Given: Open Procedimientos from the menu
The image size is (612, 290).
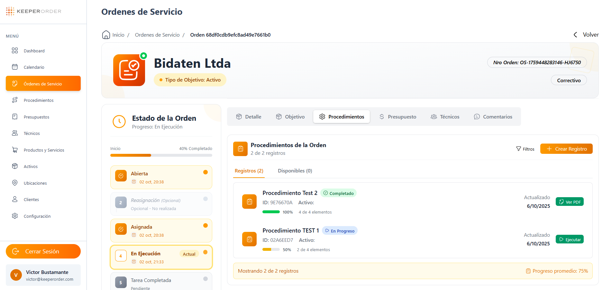Looking at the screenshot, I should (39, 100).
